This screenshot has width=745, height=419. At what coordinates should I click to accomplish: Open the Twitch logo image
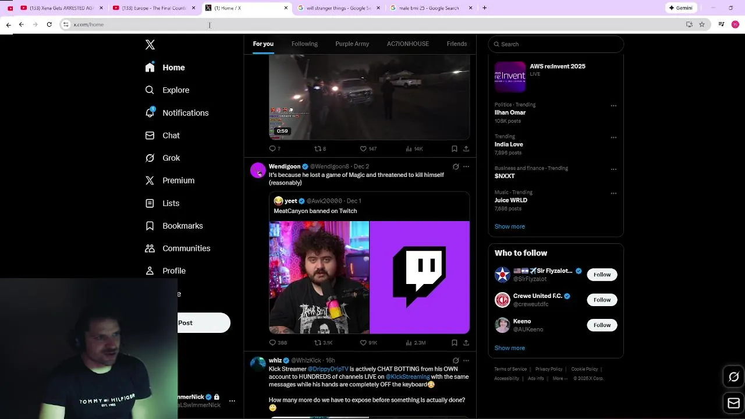click(420, 278)
